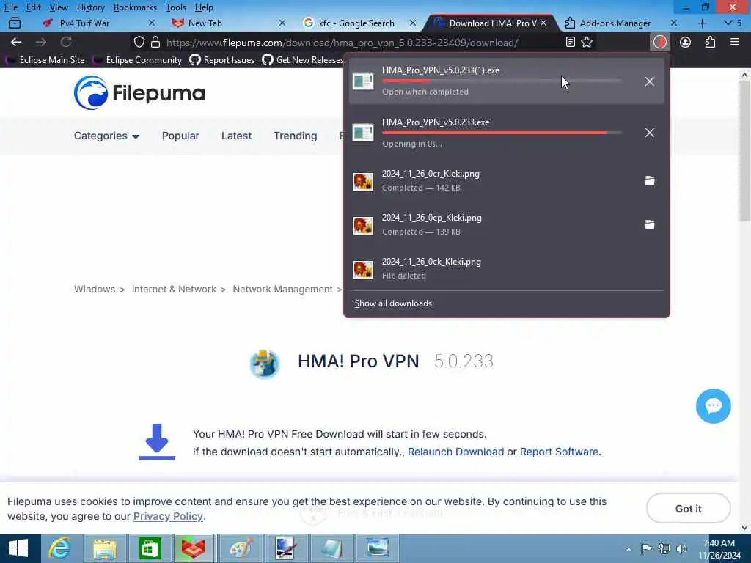The width and height of the screenshot is (751, 563).
Task: Open the Trending nav link
Action: [x=296, y=136]
